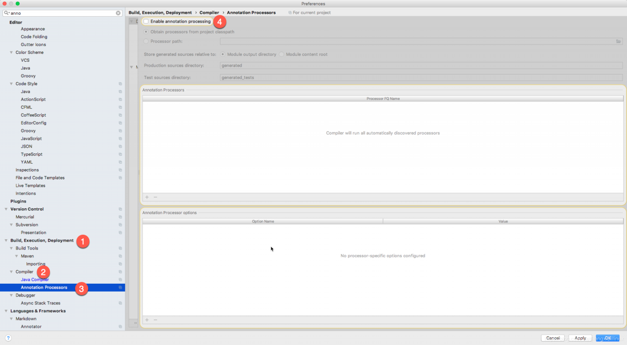
Task: Click the Compiler breadcrumb in the header
Action: click(209, 13)
